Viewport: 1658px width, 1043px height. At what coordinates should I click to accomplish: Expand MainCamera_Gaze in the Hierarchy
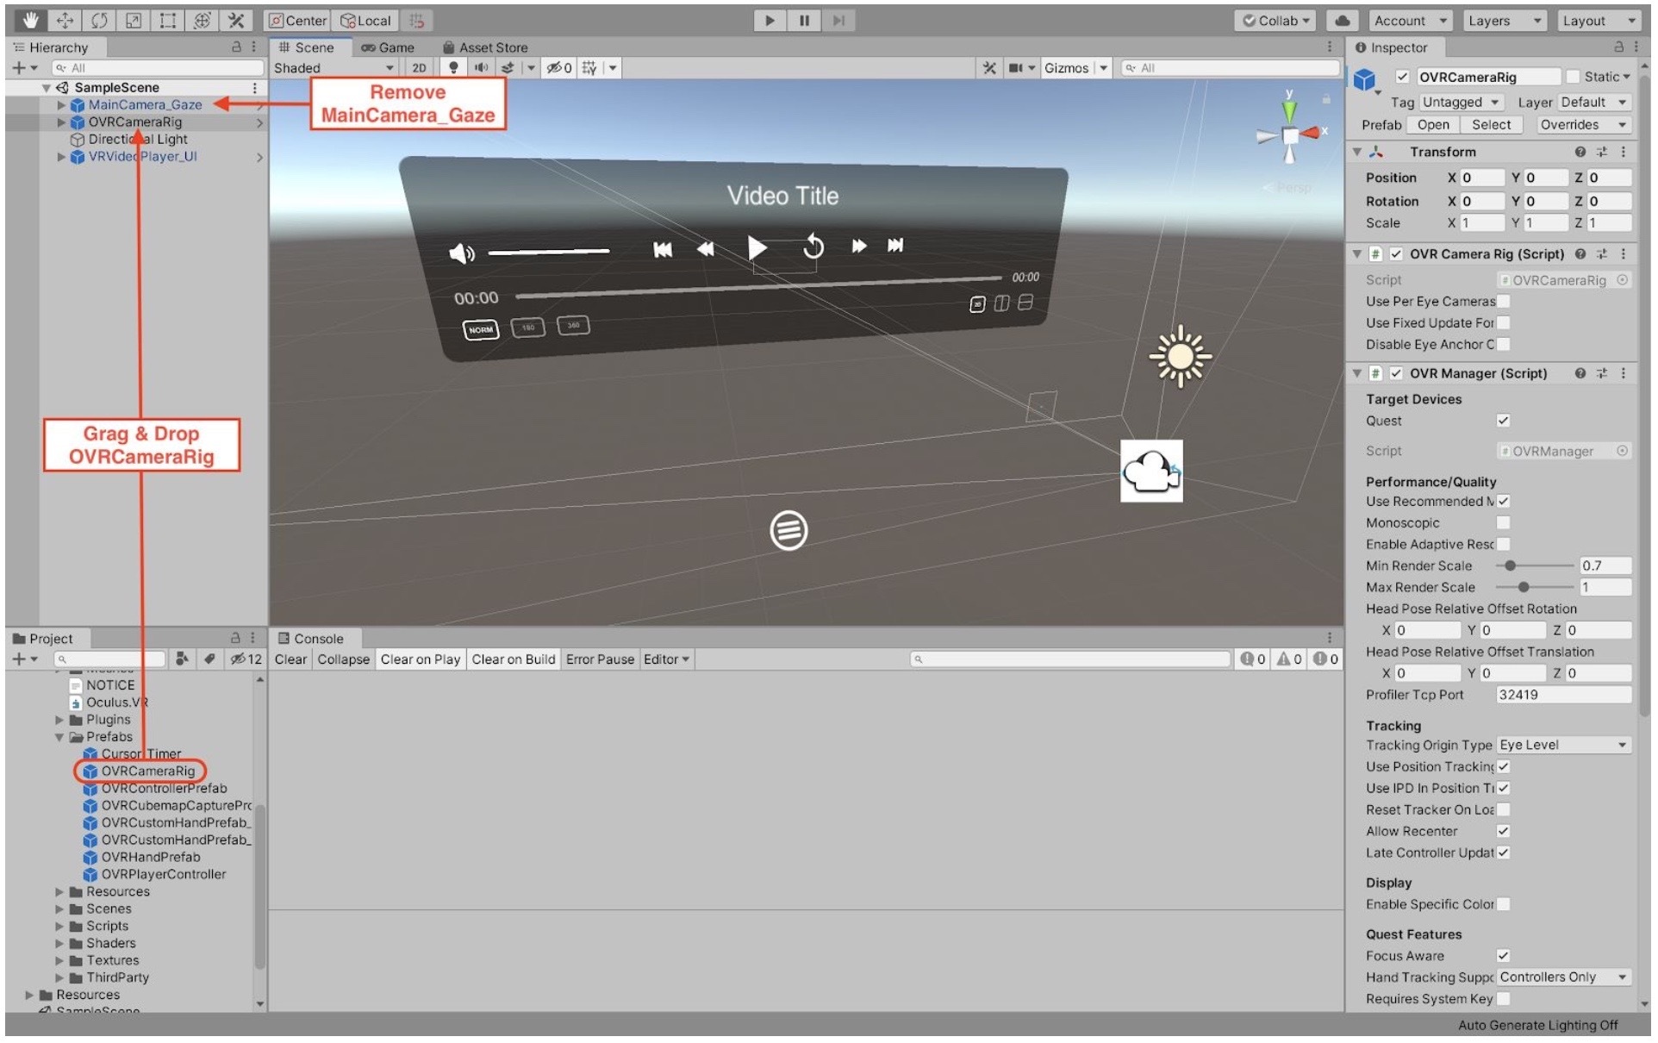point(61,105)
